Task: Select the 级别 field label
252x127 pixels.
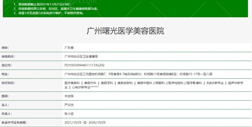Action: 5,96
